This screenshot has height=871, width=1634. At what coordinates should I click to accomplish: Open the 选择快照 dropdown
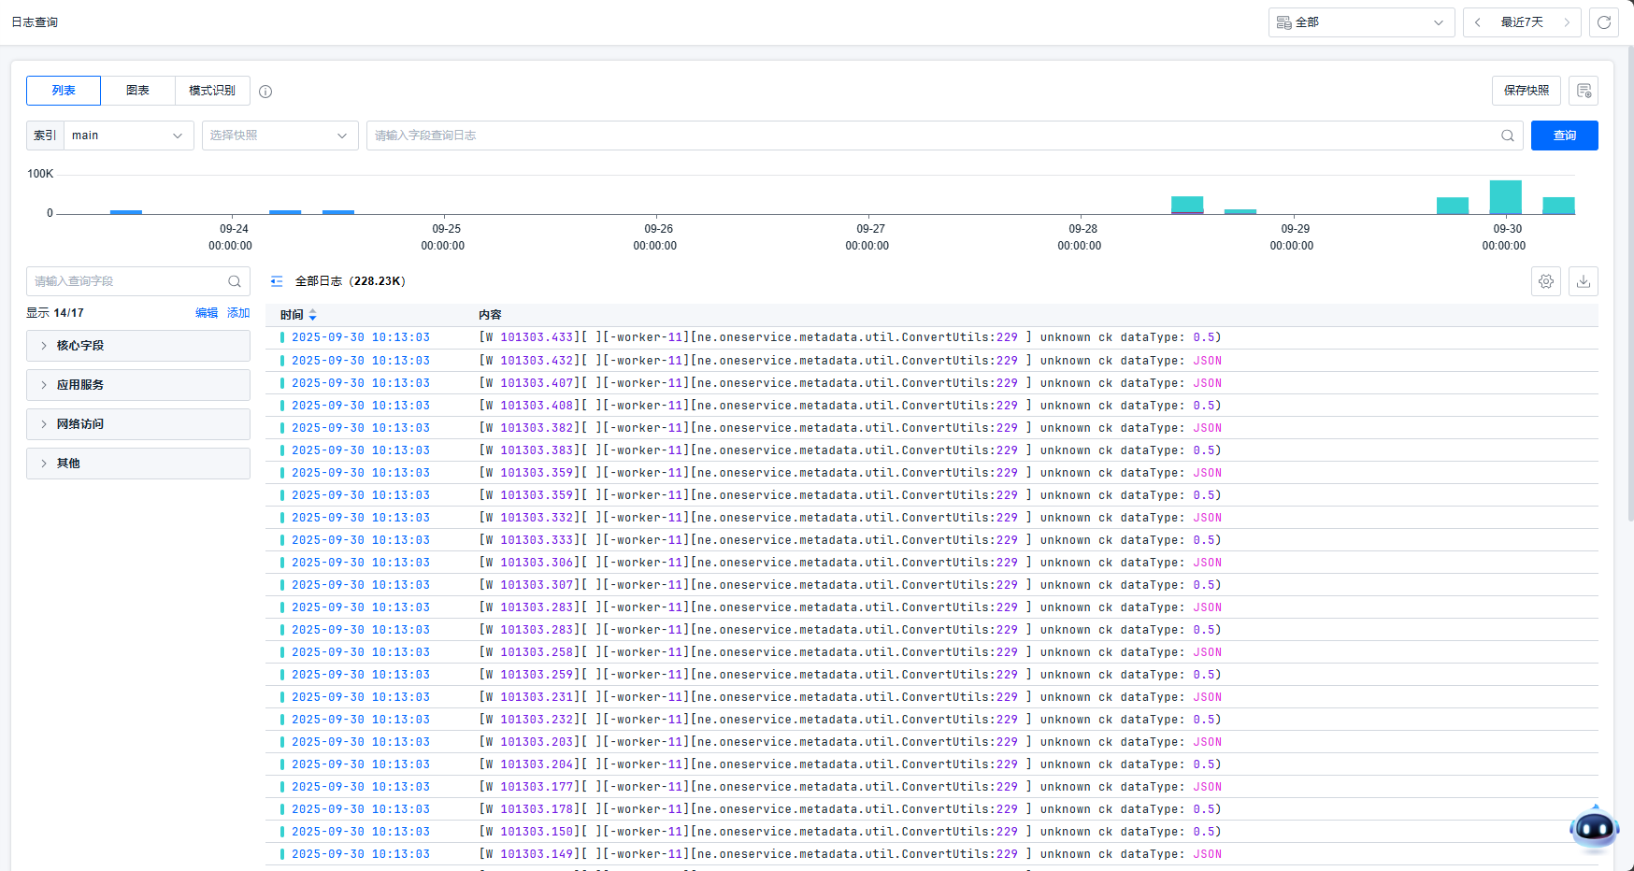pyautogui.click(x=279, y=136)
